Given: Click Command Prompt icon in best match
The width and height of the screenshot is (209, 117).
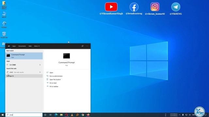Looking at the screenshot, I should 8,56.
